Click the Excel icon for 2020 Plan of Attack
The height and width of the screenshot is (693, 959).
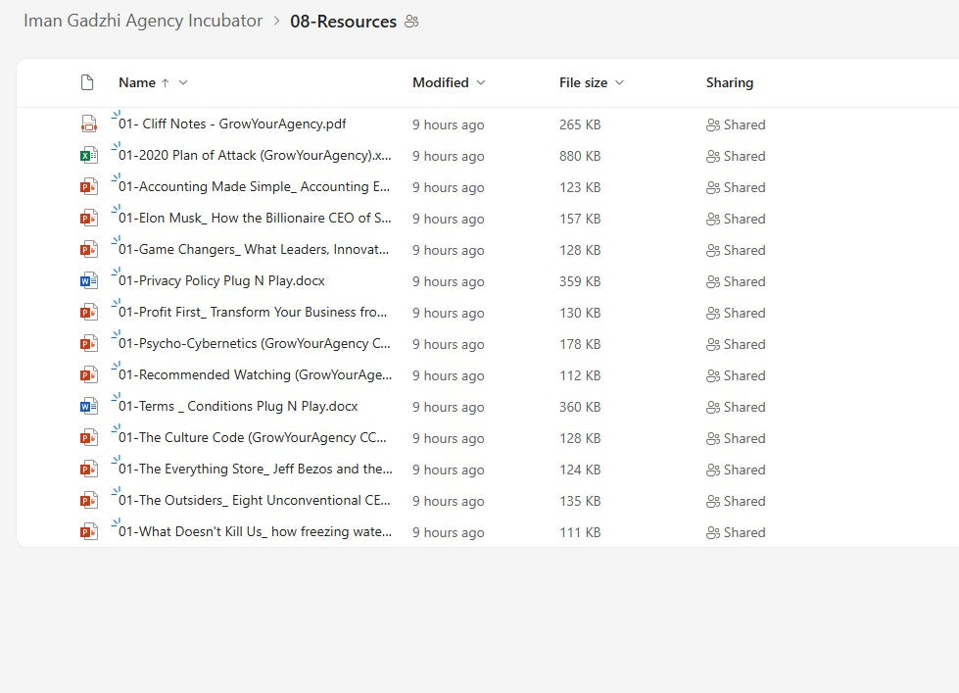(89, 156)
